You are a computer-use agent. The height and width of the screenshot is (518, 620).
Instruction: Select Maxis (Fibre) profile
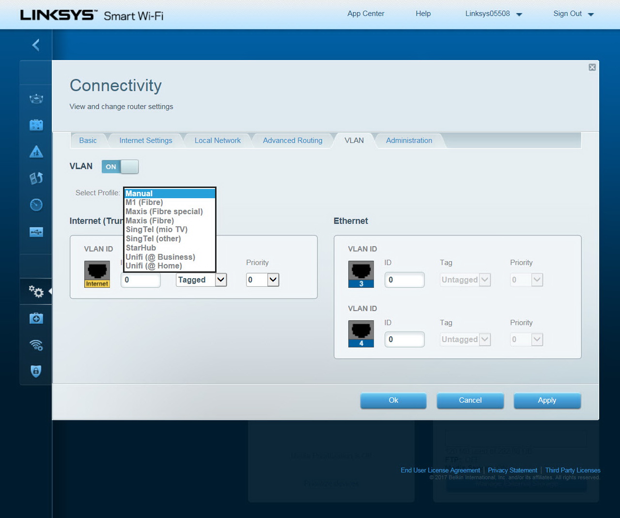pyautogui.click(x=170, y=220)
